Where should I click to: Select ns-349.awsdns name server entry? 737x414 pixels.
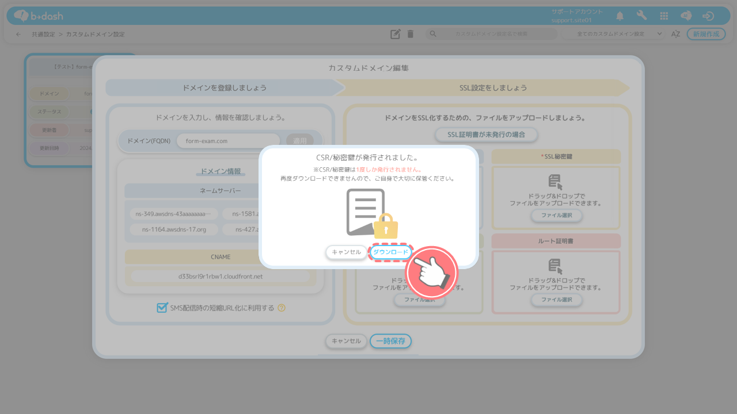[173, 214]
